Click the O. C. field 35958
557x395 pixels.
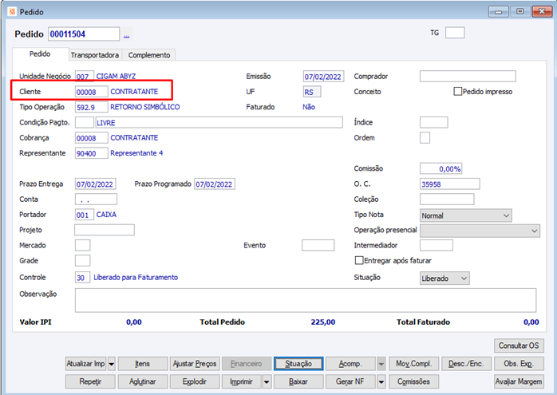tap(450, 184)
